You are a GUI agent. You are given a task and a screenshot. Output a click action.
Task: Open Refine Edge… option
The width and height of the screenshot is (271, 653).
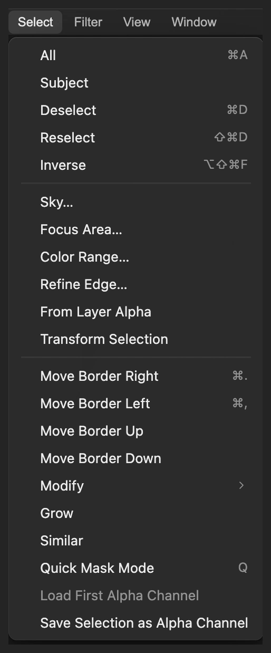coord(136,284)
